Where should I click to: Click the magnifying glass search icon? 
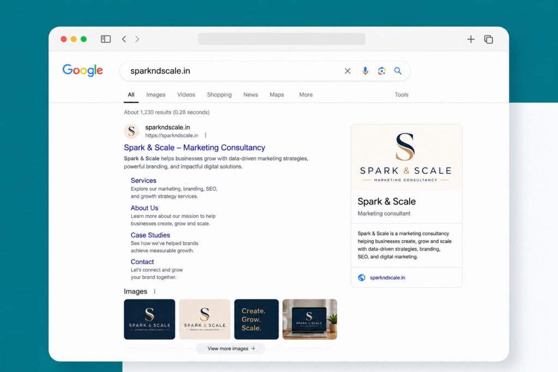click(x=398, y=71)
